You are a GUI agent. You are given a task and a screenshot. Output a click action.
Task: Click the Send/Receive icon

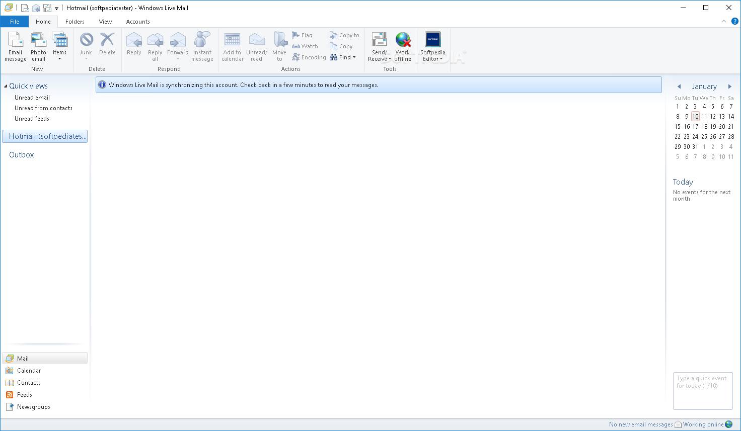(x=379, y=40)
